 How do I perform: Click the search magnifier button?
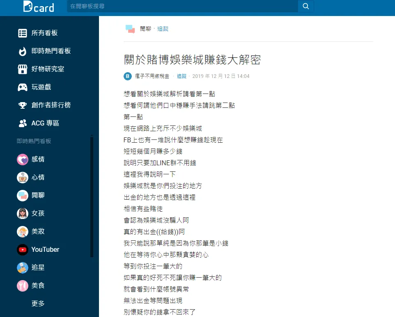[305, 6]
